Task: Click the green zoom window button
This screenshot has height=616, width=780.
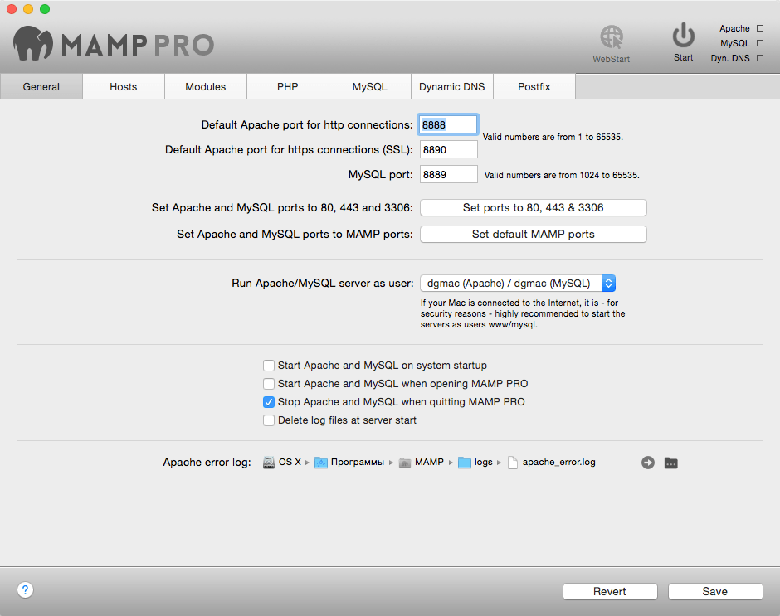Action: point(45,9)
